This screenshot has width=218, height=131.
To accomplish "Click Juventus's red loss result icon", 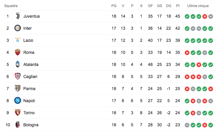I will tap(205, 16).
